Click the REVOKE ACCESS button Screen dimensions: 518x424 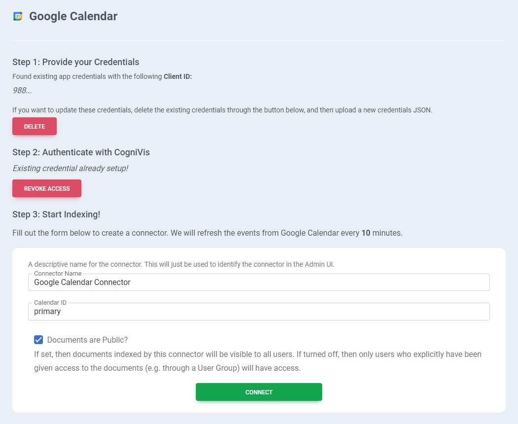[47, 188]
